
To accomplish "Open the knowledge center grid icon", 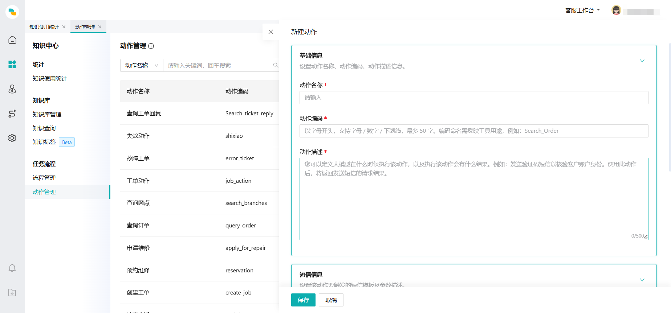I will (12, 64).
